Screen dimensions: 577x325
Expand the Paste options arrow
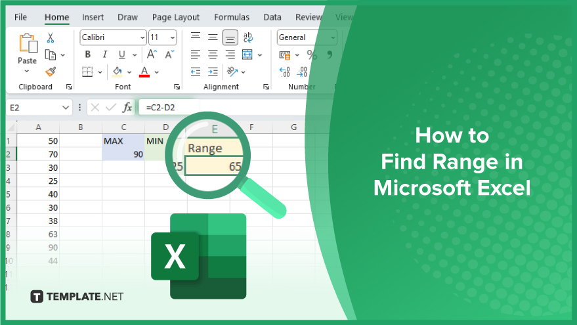(x=27, y=71)
